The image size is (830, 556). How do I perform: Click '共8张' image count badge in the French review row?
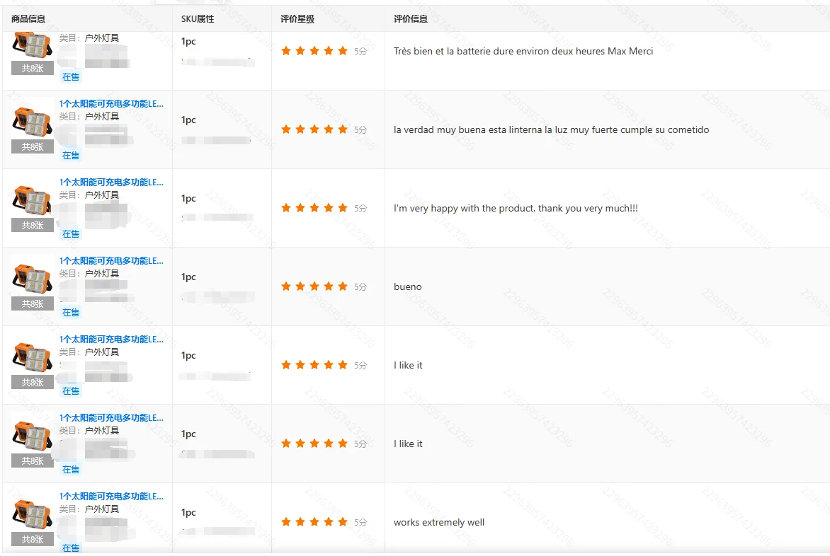pyautogui.click(x=33, y=68)
